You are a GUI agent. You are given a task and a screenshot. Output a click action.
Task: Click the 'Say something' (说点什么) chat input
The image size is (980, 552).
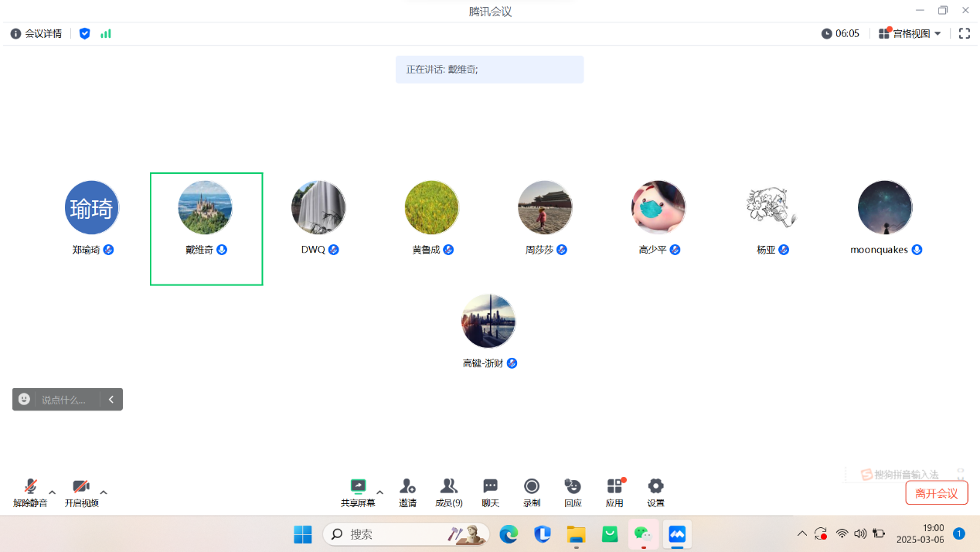(66, 400)
